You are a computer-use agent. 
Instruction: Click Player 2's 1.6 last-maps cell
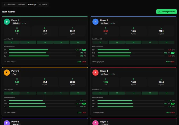coord(133,42)
